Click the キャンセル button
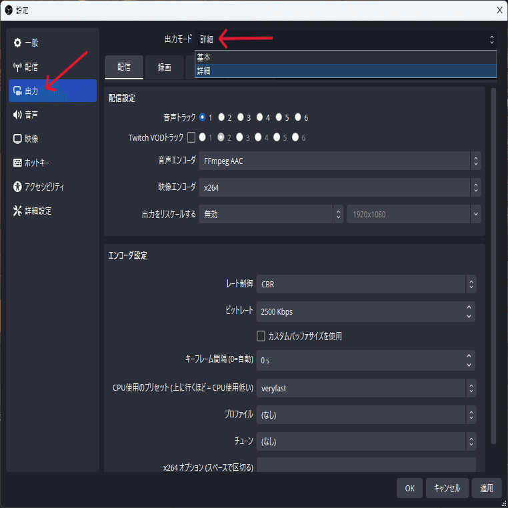508x508 pixels. (447, 488)
